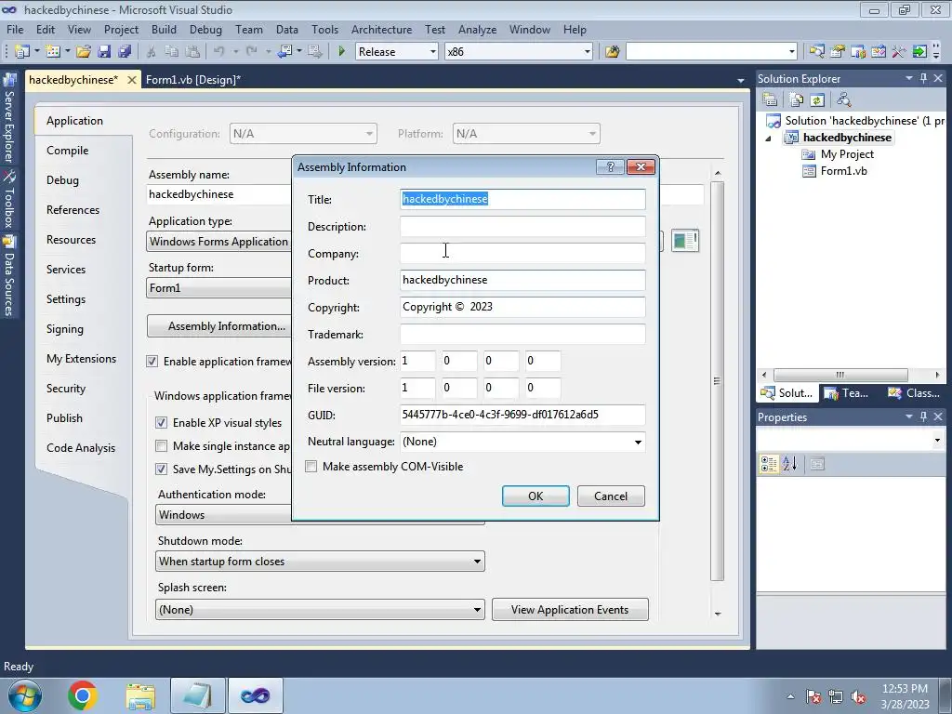Open the Splash screen dropdown
The image size is (952, 714).
(x=477, y=610)
